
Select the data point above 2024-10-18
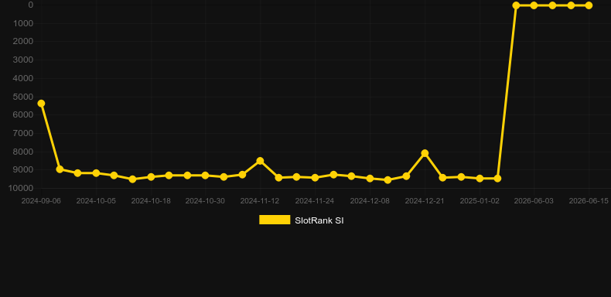tap(151, 177)
